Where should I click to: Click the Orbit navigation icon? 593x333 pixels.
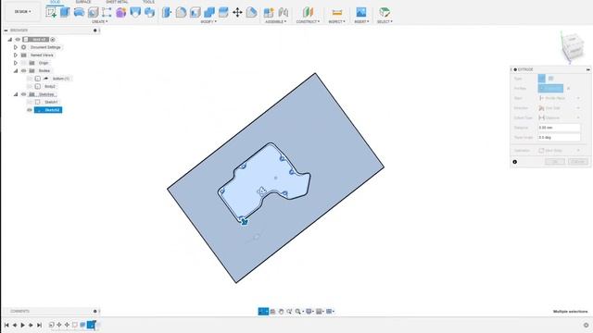(x=263, y=312)
